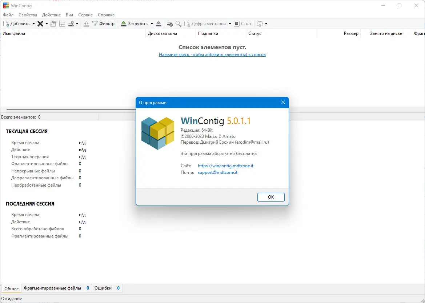Screen dimensions: 425x303
Task: Expand the dropdown arrow beside the X icon
Action: [x=47, y=24]
